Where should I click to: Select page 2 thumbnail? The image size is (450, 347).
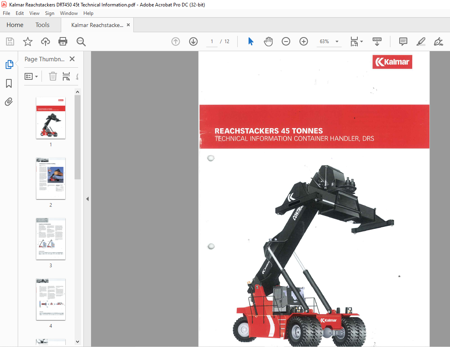coord(51,178)
